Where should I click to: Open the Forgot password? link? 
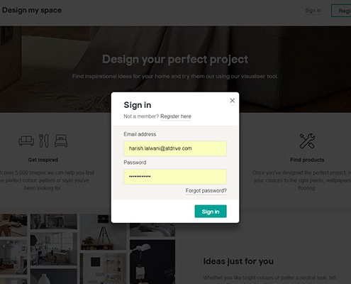pos(206,191)
